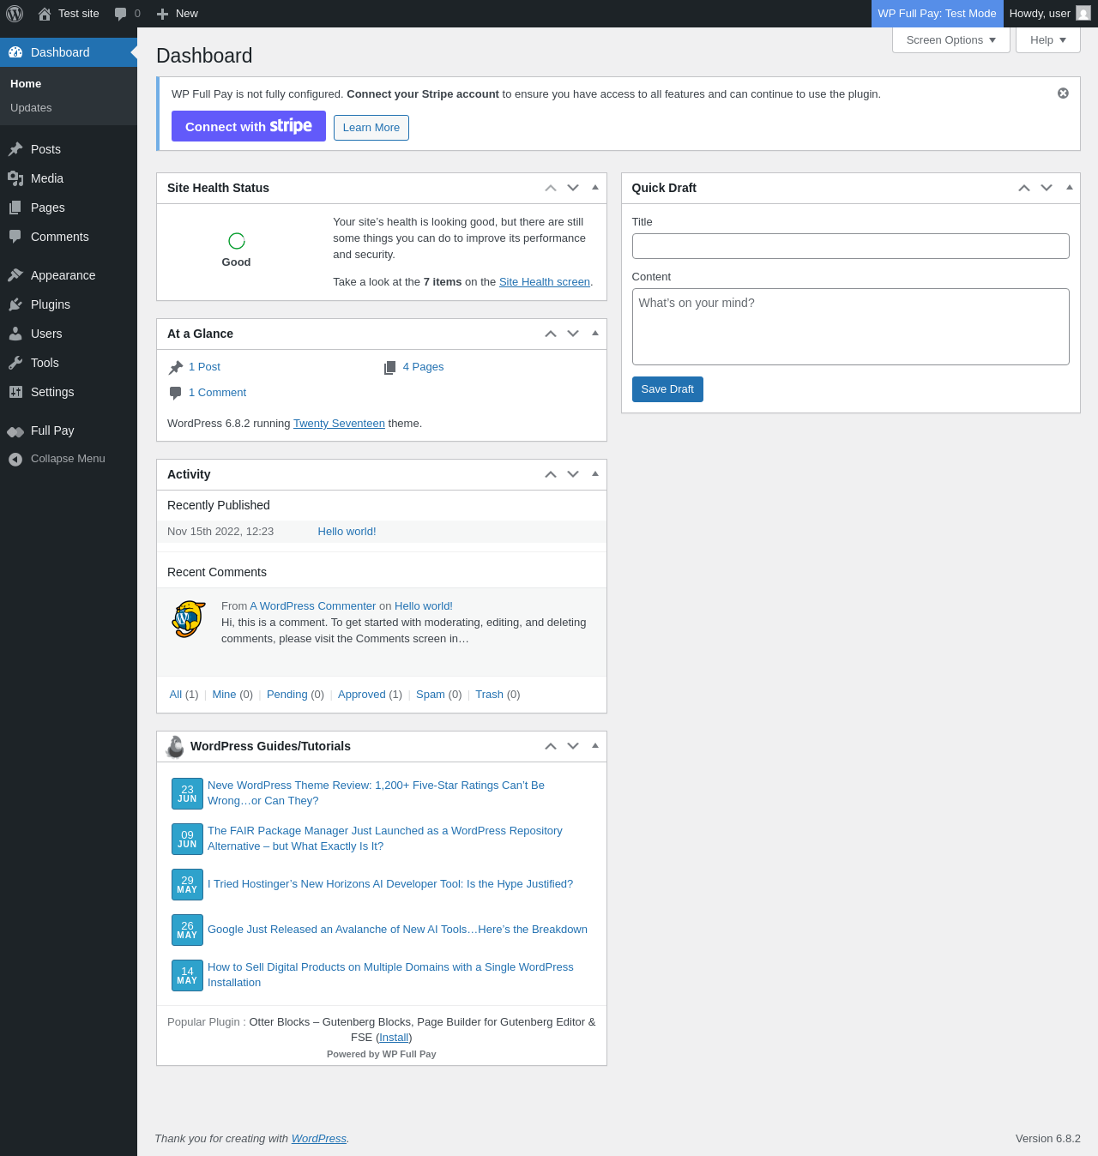Open the Updates submenu item

tap(31, 108)
